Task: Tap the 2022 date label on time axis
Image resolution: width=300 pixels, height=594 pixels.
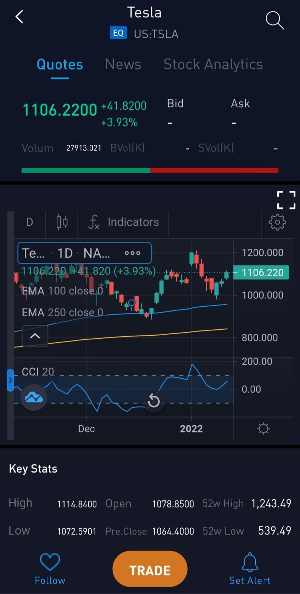Action: click(191, 429)
